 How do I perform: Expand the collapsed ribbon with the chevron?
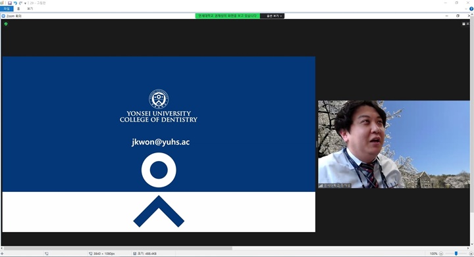(x=466, y=9)
